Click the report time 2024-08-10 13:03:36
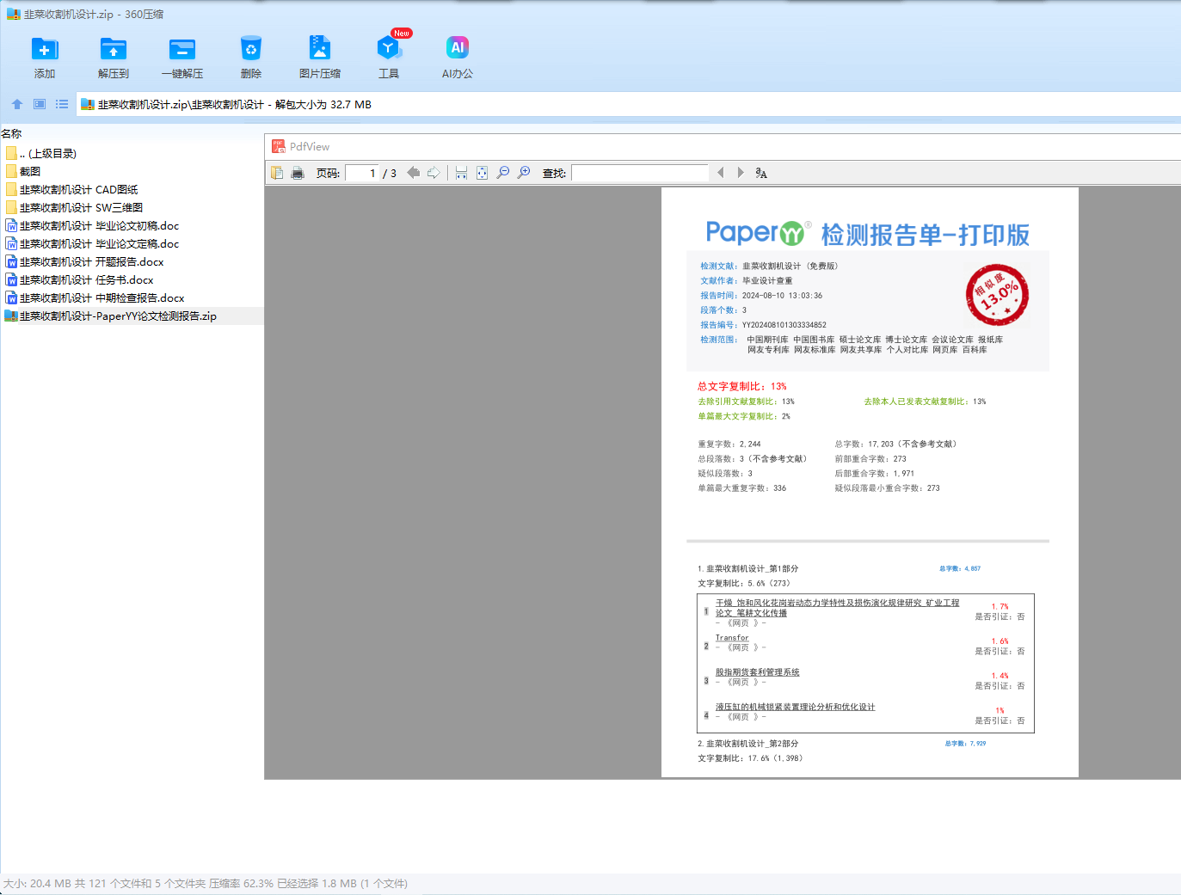This screenshot has height=895, width=1181. click(x=783, y=295)
